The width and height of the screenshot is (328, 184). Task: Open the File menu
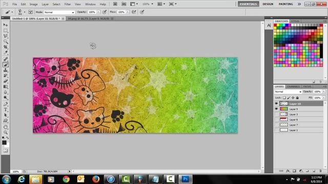pyautogui.click(x=15, y=4)
